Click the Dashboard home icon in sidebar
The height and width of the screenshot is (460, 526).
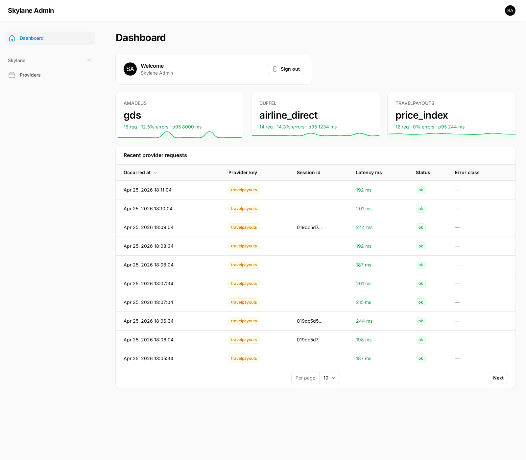point(12,38)
